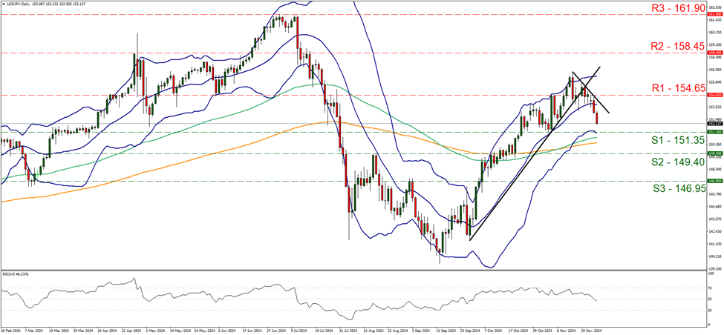
Task: Select the red 161.900 price tag on axis
Action: [714, 14]
